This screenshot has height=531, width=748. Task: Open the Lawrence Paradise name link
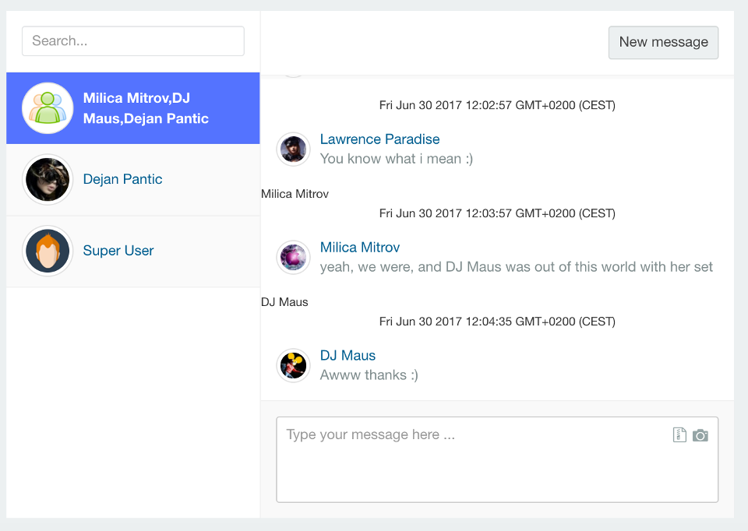coord(379,139)
